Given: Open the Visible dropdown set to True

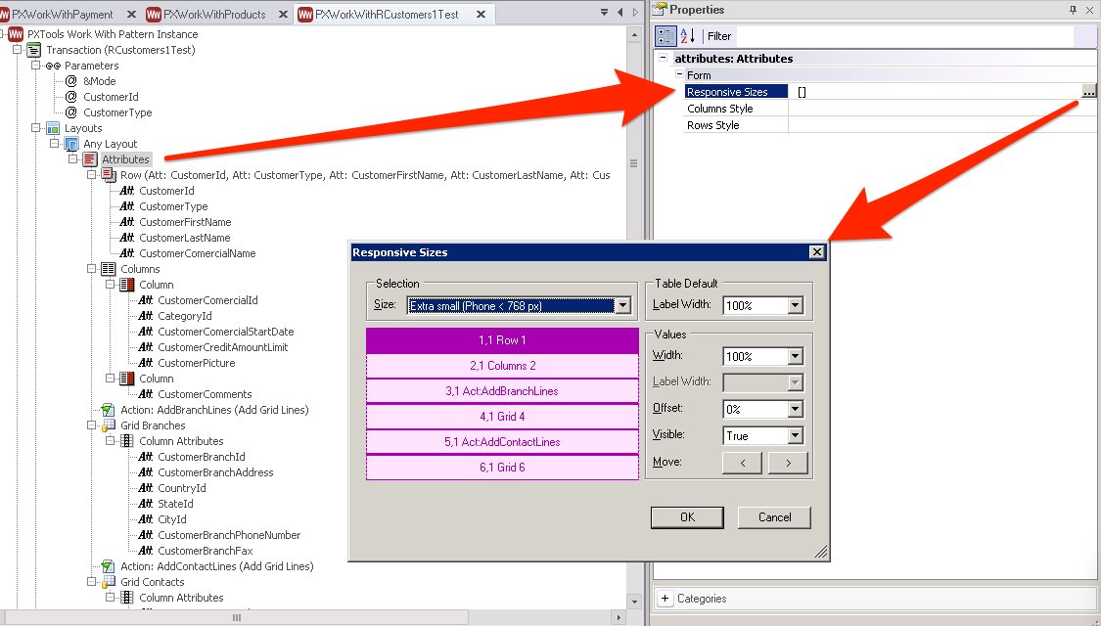Looking at the screenshot, I should coord(795,436).
